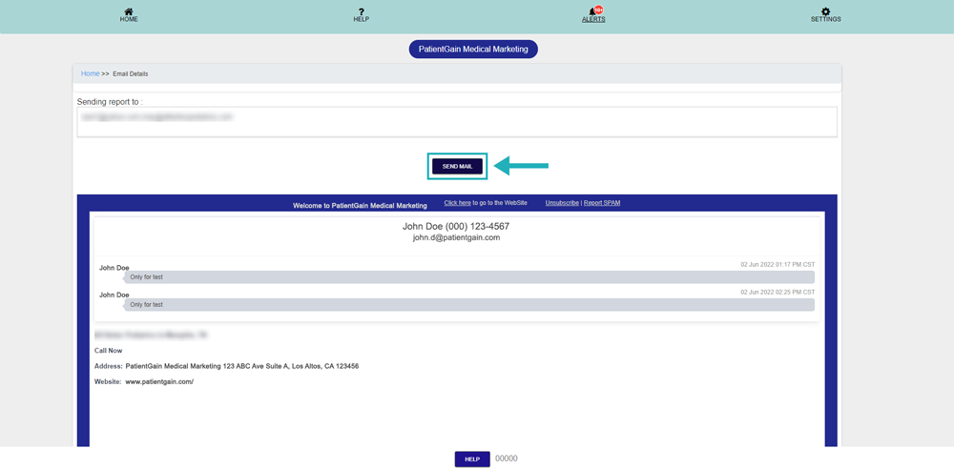Open the Help question mark icon
This screenshot has height=469, width=954.
coord(362,11)
